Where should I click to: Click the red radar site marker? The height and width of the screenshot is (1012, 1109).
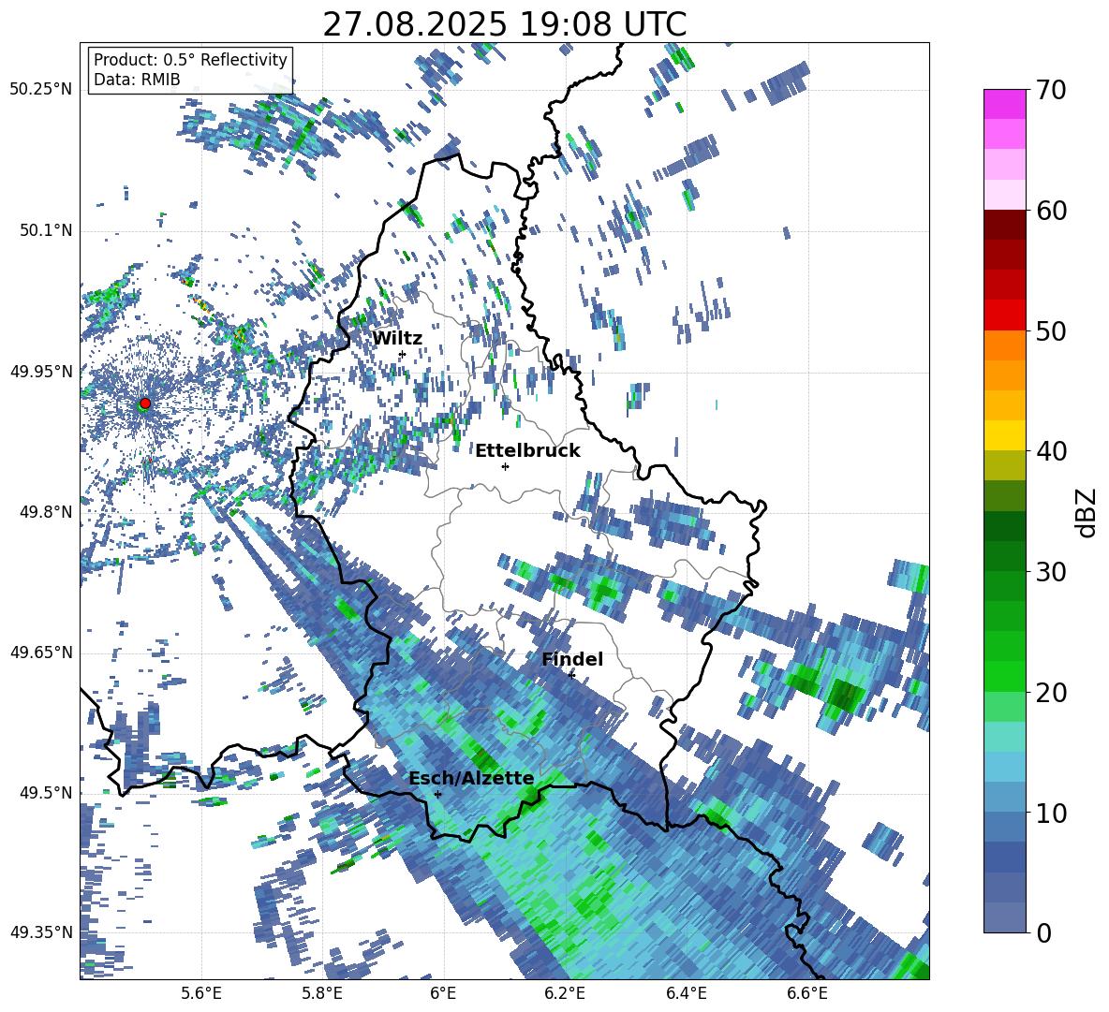(x=145, y=403)
